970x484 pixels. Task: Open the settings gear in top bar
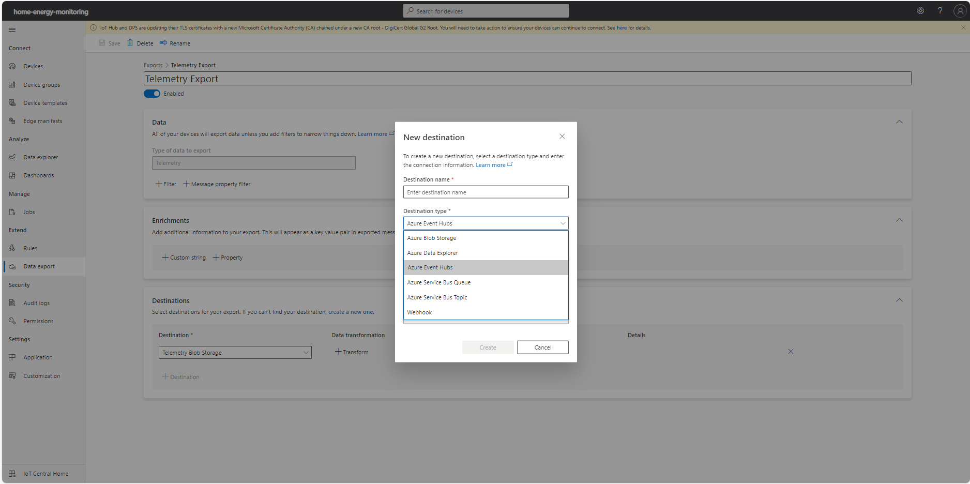click(920, 10)
